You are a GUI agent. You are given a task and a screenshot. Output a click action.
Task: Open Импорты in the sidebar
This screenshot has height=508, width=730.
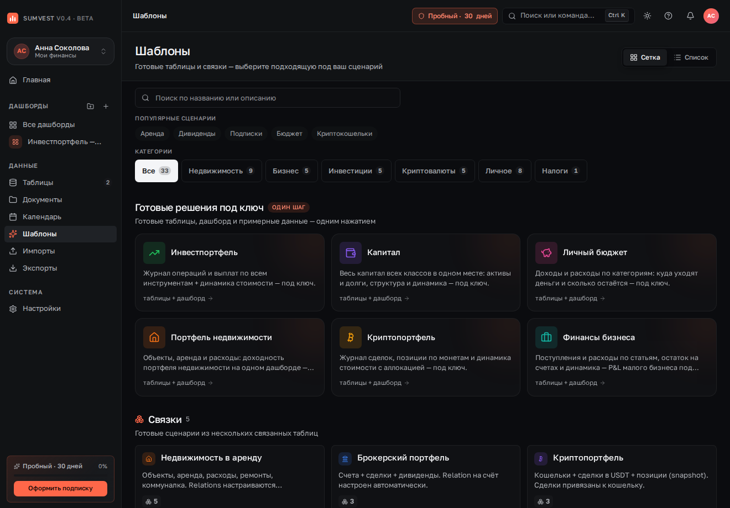pos(61,251)
